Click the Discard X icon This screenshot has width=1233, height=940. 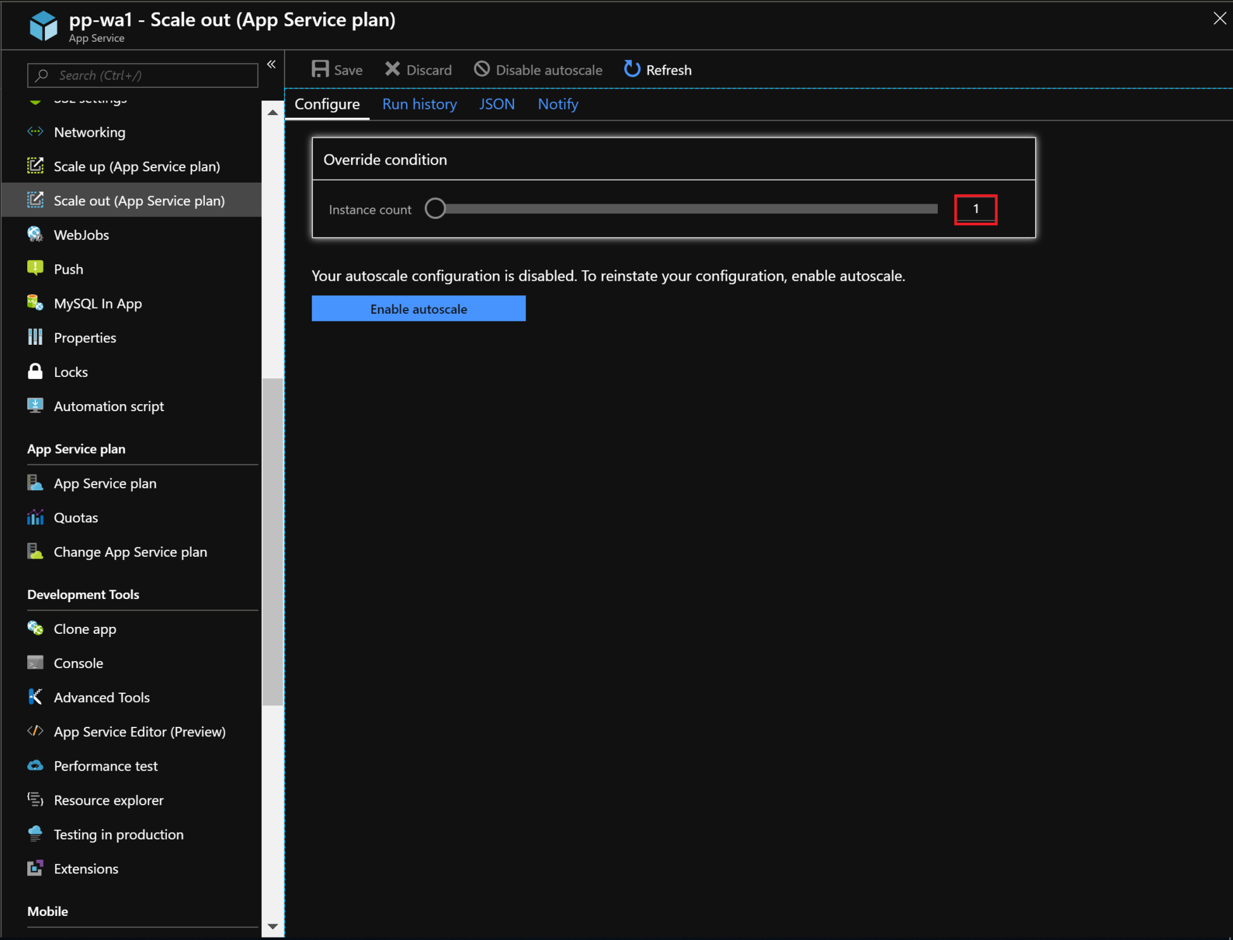coord(392,69)
